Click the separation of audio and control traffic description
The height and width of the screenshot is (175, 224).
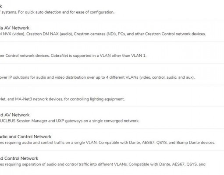[103, 164]
